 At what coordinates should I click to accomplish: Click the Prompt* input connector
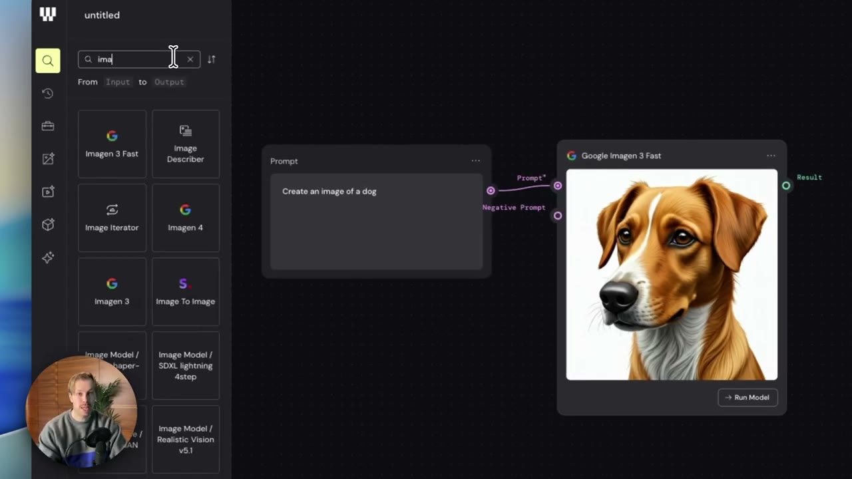pos(558,186)
